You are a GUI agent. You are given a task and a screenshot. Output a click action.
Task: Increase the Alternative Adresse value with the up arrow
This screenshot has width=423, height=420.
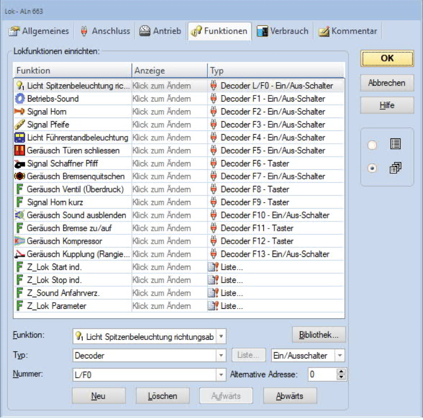[x=342, y=372]
